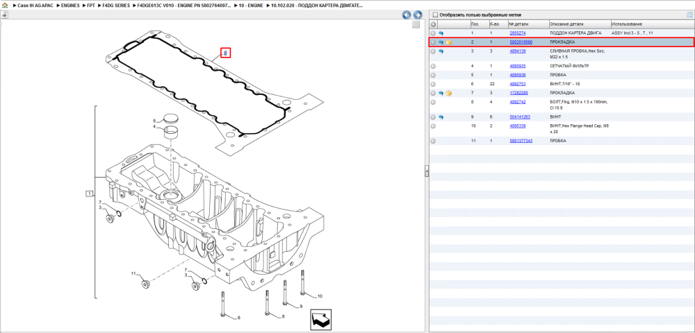Add part 5802019566 using its round plus icon
695x333 pixels.
click(x=433, y=42)
